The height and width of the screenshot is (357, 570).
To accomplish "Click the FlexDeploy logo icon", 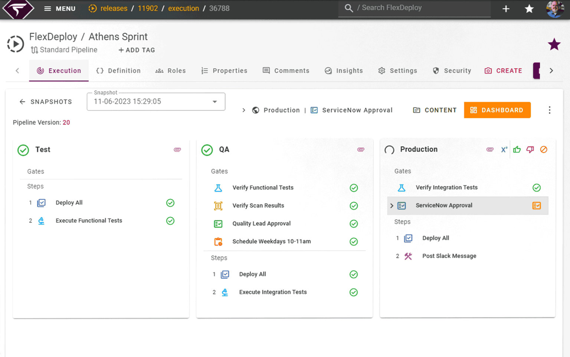I will click(x=18, y=9).
